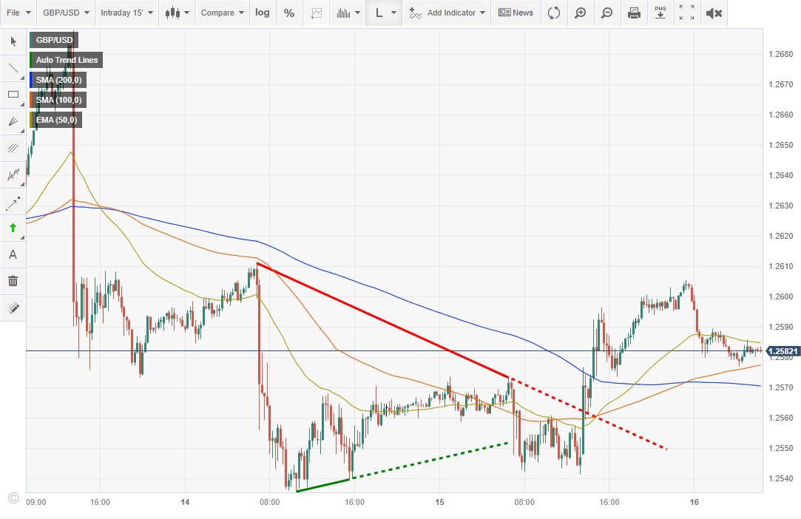Click the Auto Trend Lines legend label

(x=67, y=60)
